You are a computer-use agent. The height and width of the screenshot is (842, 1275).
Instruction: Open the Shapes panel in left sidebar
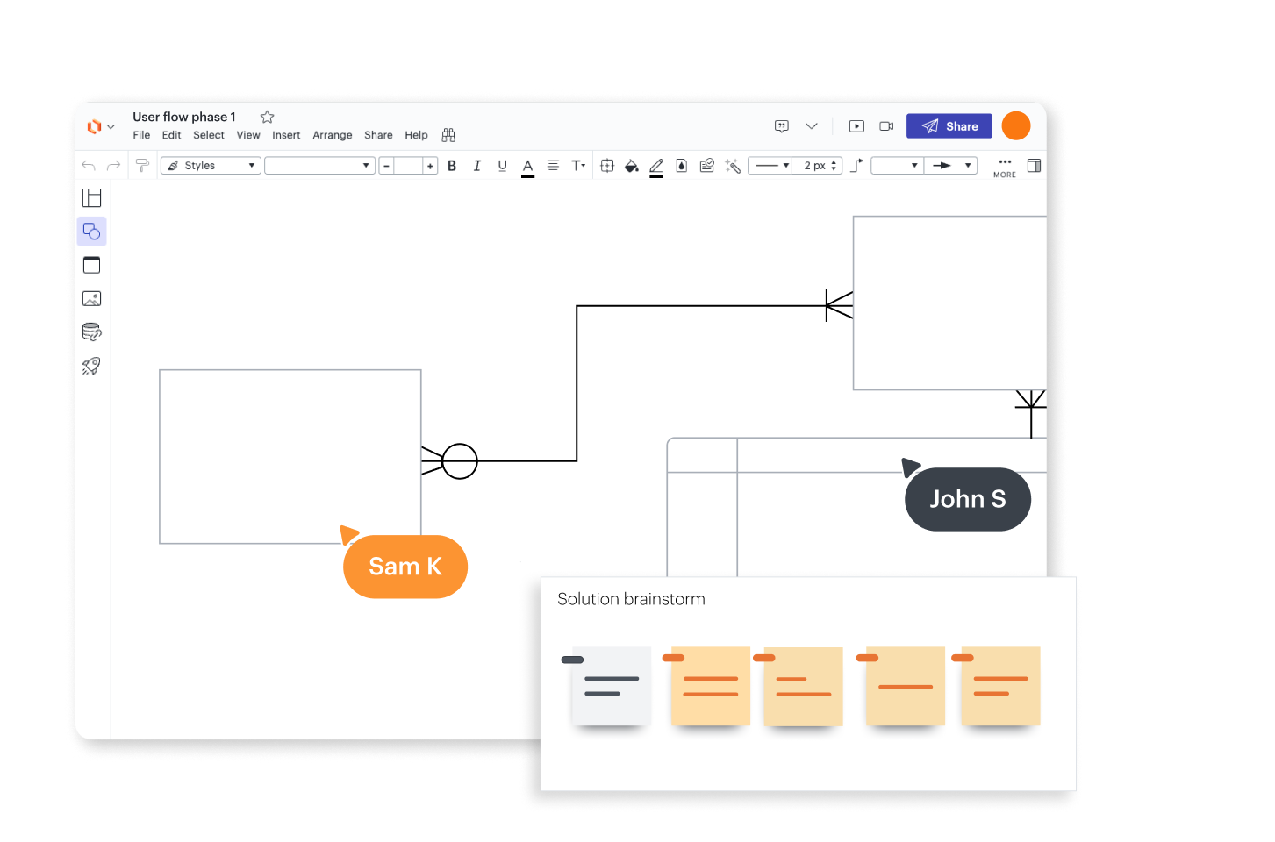point(91,232)
